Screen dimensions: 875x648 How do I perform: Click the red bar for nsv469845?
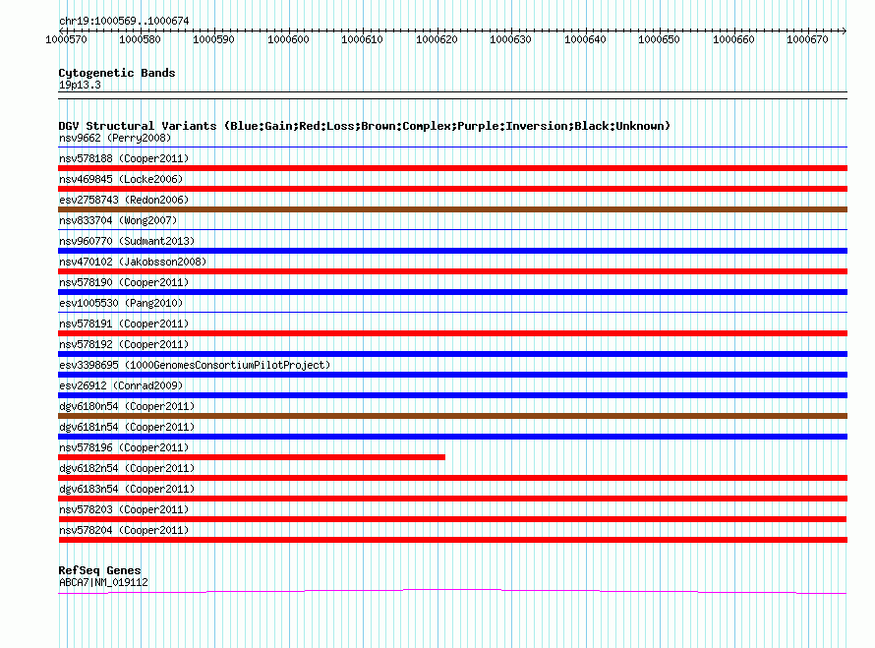coord(452,189)
